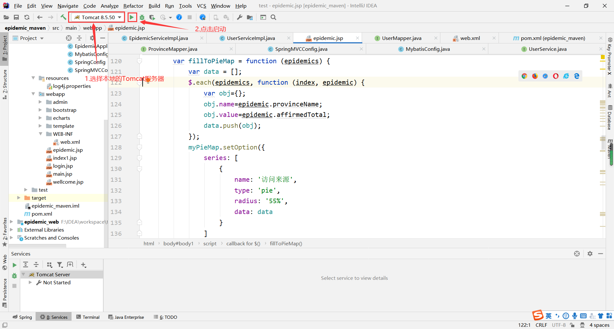Toggle the 6: TODO tool window

coord(165,317)
